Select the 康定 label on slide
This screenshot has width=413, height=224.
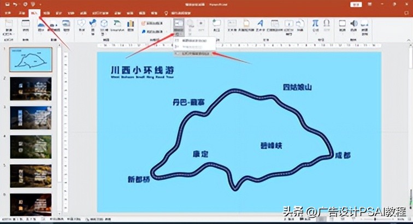click(200, 154)
